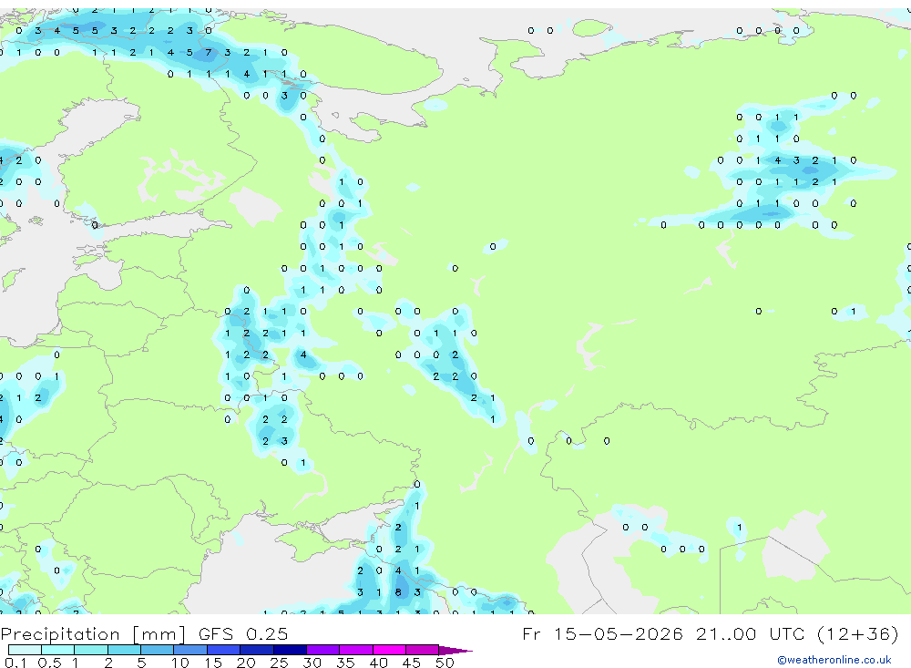Click the magenta swatch between 40 and 45
Viewport: 911px width, 668px height.
point(389,650)
